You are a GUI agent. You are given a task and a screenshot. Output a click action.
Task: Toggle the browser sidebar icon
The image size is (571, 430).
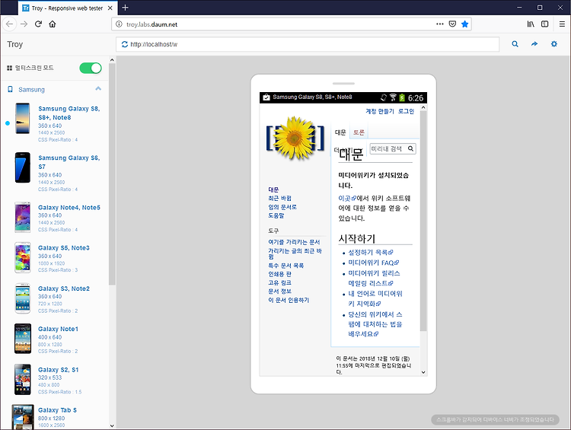point(545,24)
